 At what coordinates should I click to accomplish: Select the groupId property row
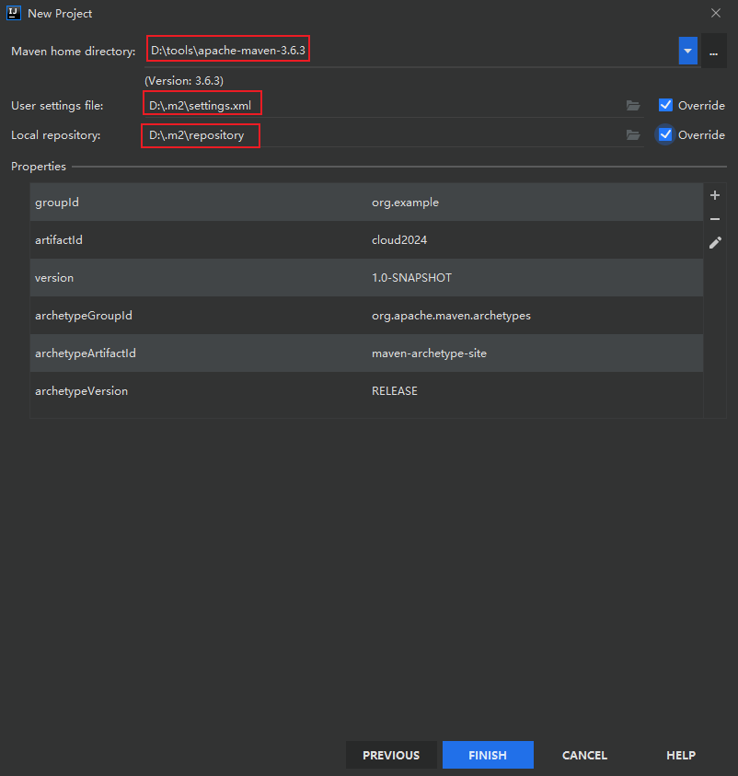[x=366, y=203]
